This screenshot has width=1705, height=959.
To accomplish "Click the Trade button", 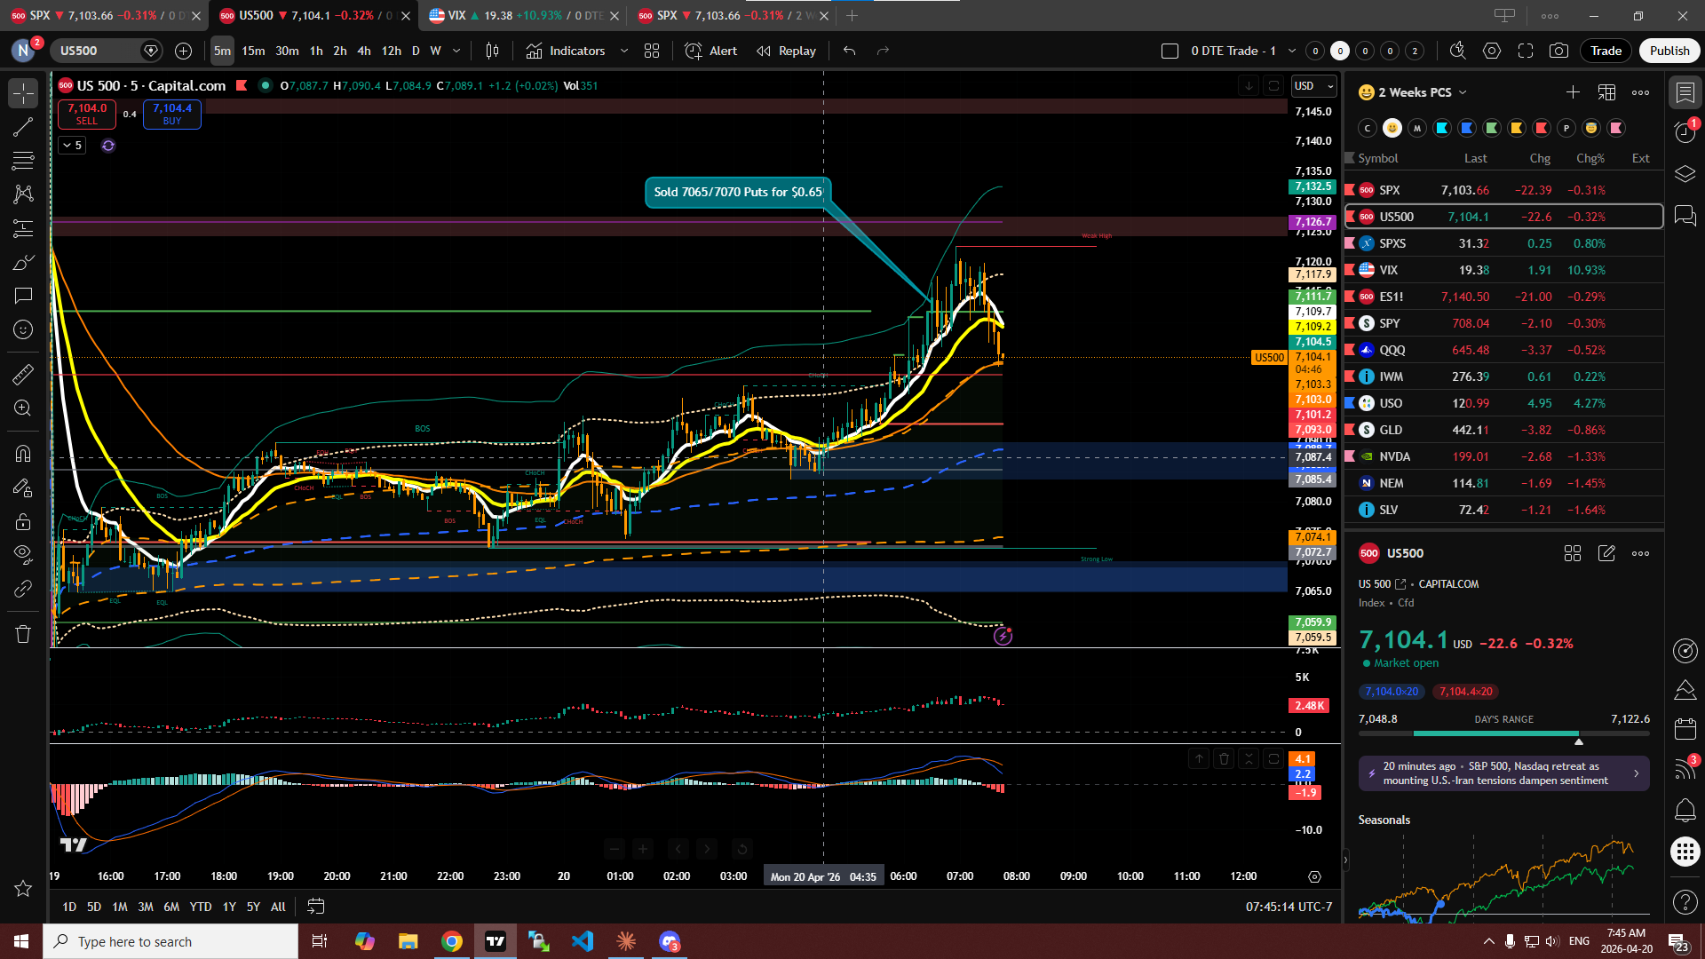I will click(1606, 51).
